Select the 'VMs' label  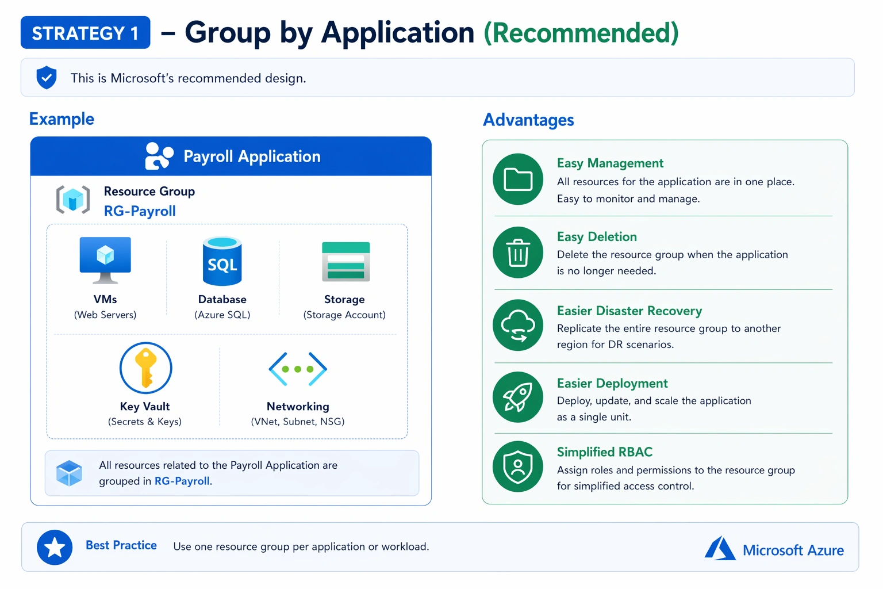(x=105, y=299)
